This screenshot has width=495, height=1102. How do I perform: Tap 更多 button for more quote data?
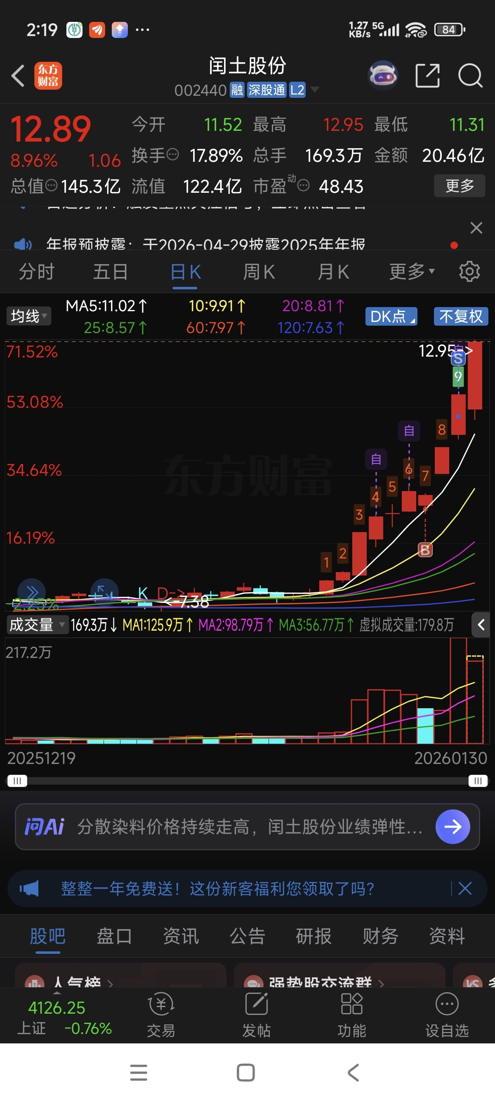[460, 185]
